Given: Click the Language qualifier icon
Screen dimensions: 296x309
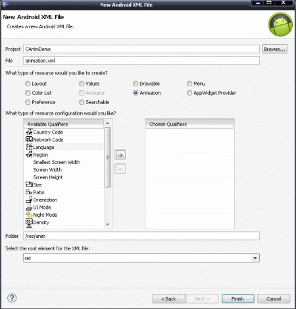Looking at the screenshot, I should coord(29,147).
